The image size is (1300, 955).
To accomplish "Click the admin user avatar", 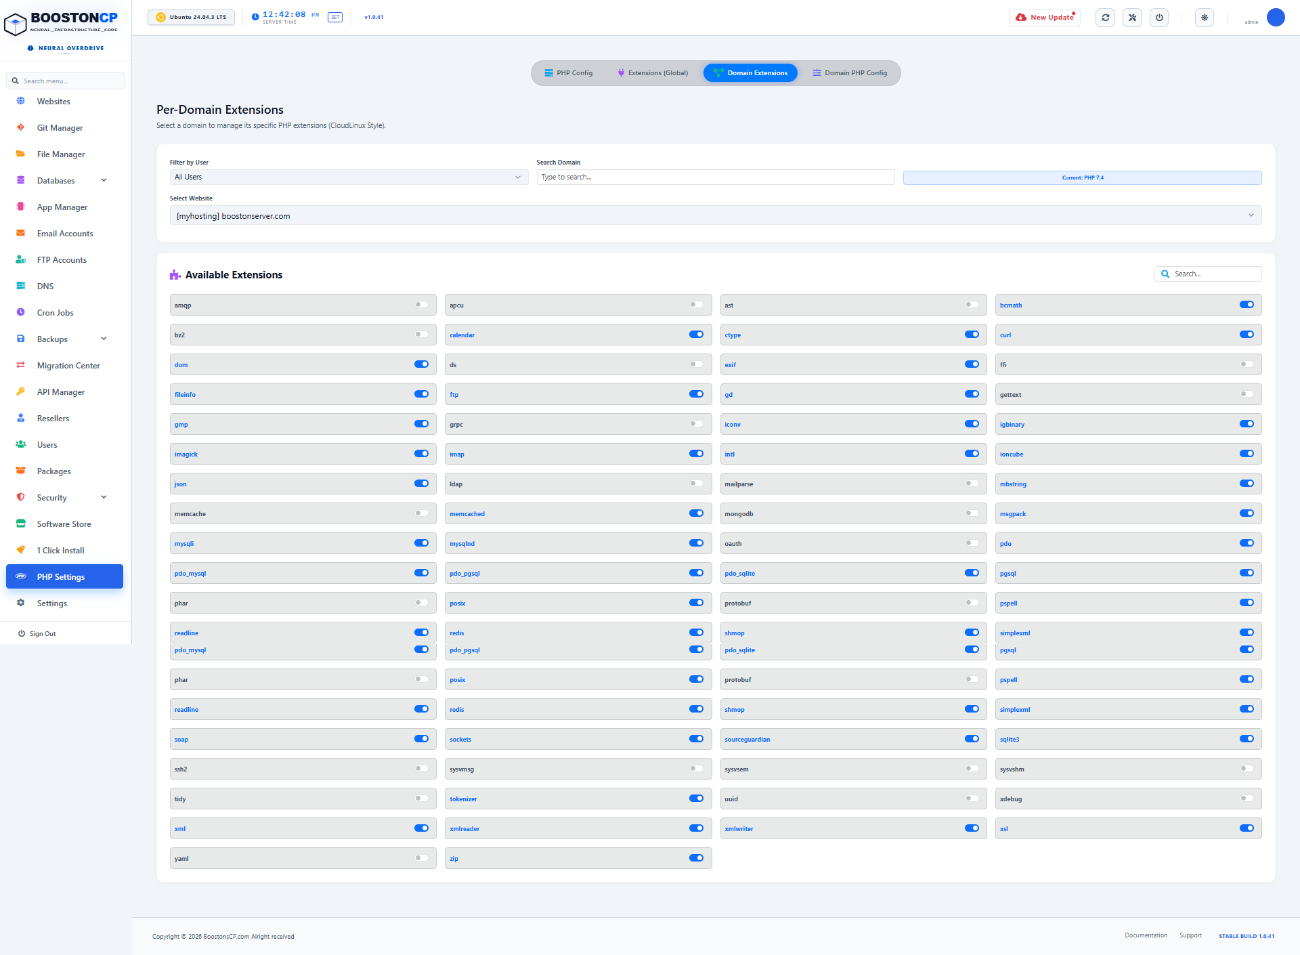I will pos(1276,17).
